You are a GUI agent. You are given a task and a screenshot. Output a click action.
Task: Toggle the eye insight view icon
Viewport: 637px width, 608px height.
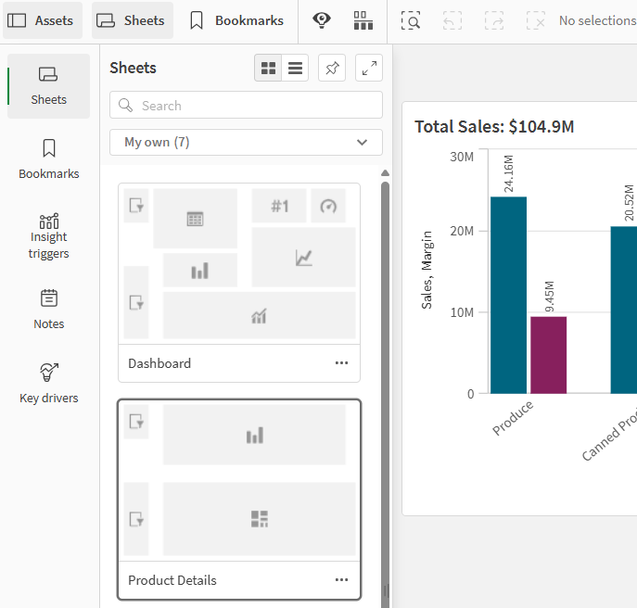[x=322, y=20]
